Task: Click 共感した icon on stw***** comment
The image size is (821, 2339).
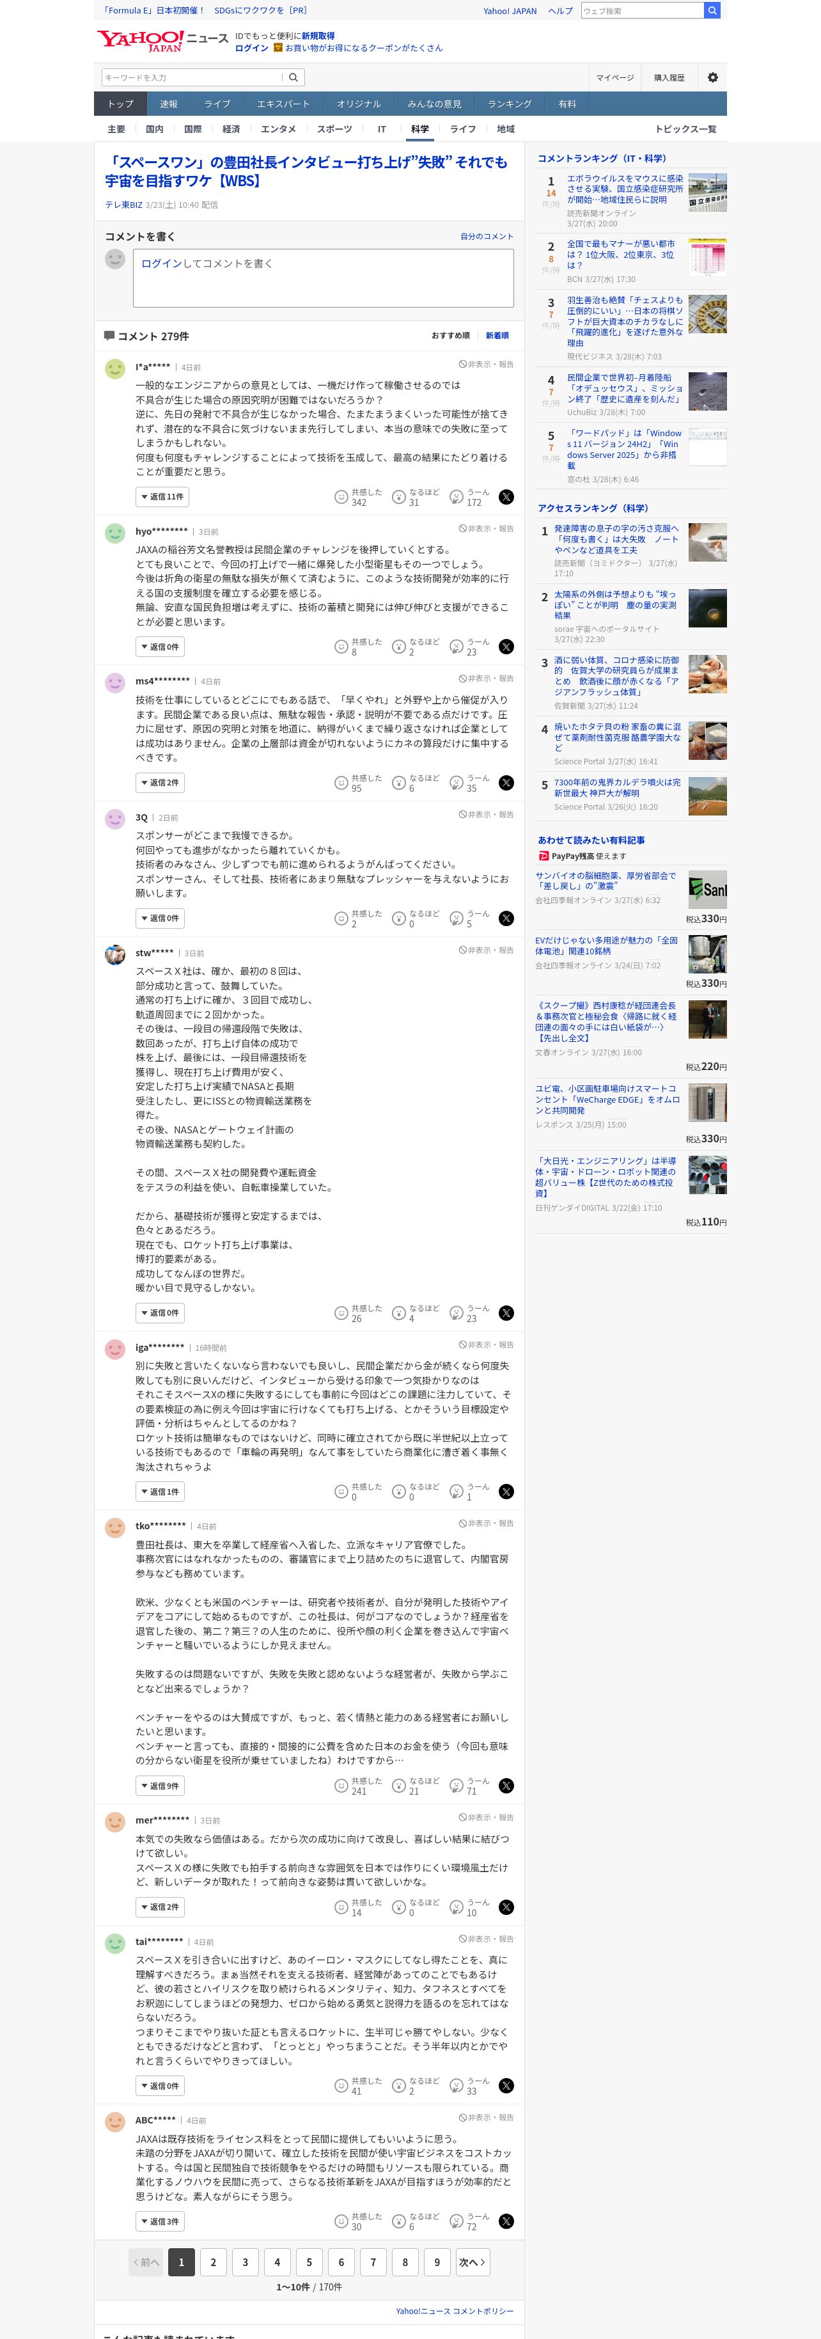Action: point(341,1313)
